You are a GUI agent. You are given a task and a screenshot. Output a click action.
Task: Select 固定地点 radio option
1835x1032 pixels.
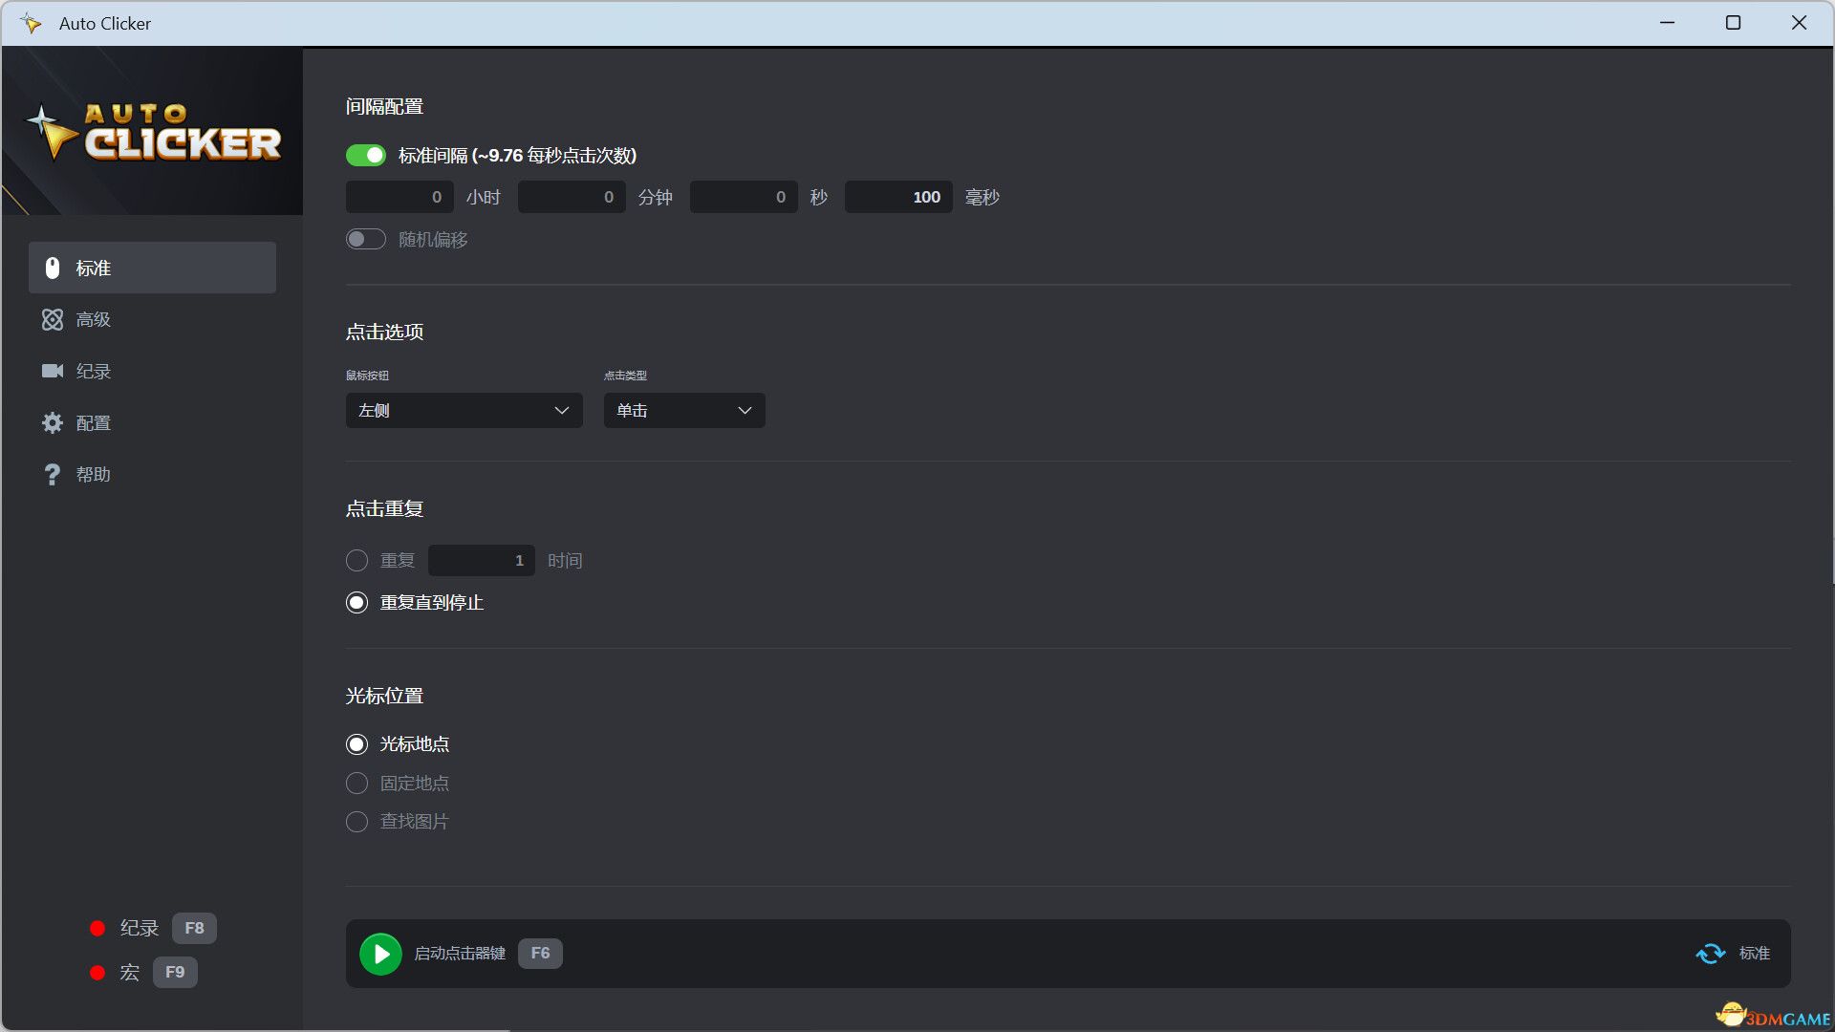tap(356, 784)
